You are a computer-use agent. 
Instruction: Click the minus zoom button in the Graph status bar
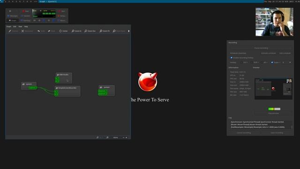pos(123,138)
